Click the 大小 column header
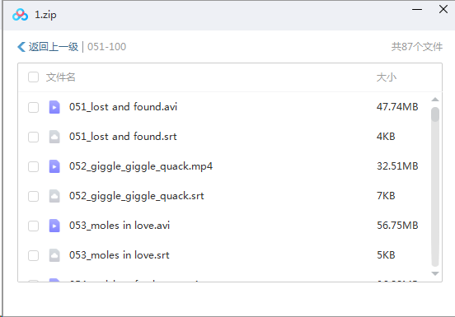Screen dimensions: 455x317 [387, 77]
